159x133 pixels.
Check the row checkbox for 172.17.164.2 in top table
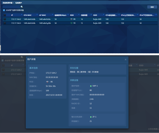(5, 19)
